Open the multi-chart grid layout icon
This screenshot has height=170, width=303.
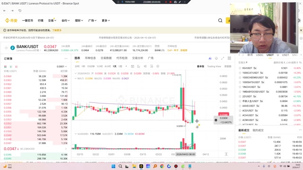click(x=229, y=58)
